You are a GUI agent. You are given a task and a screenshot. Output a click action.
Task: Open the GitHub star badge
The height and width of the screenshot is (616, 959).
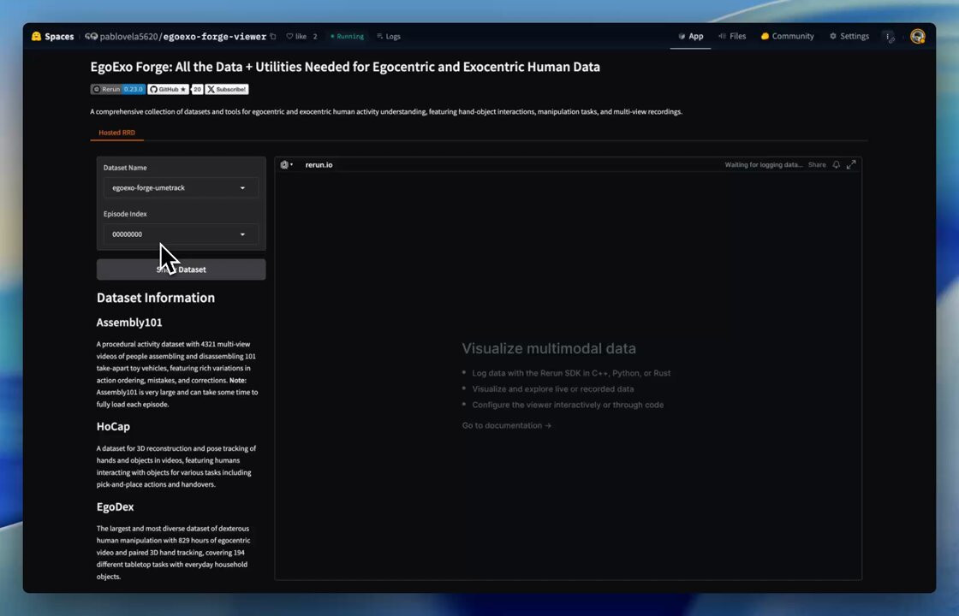click(x=168, y=89)
